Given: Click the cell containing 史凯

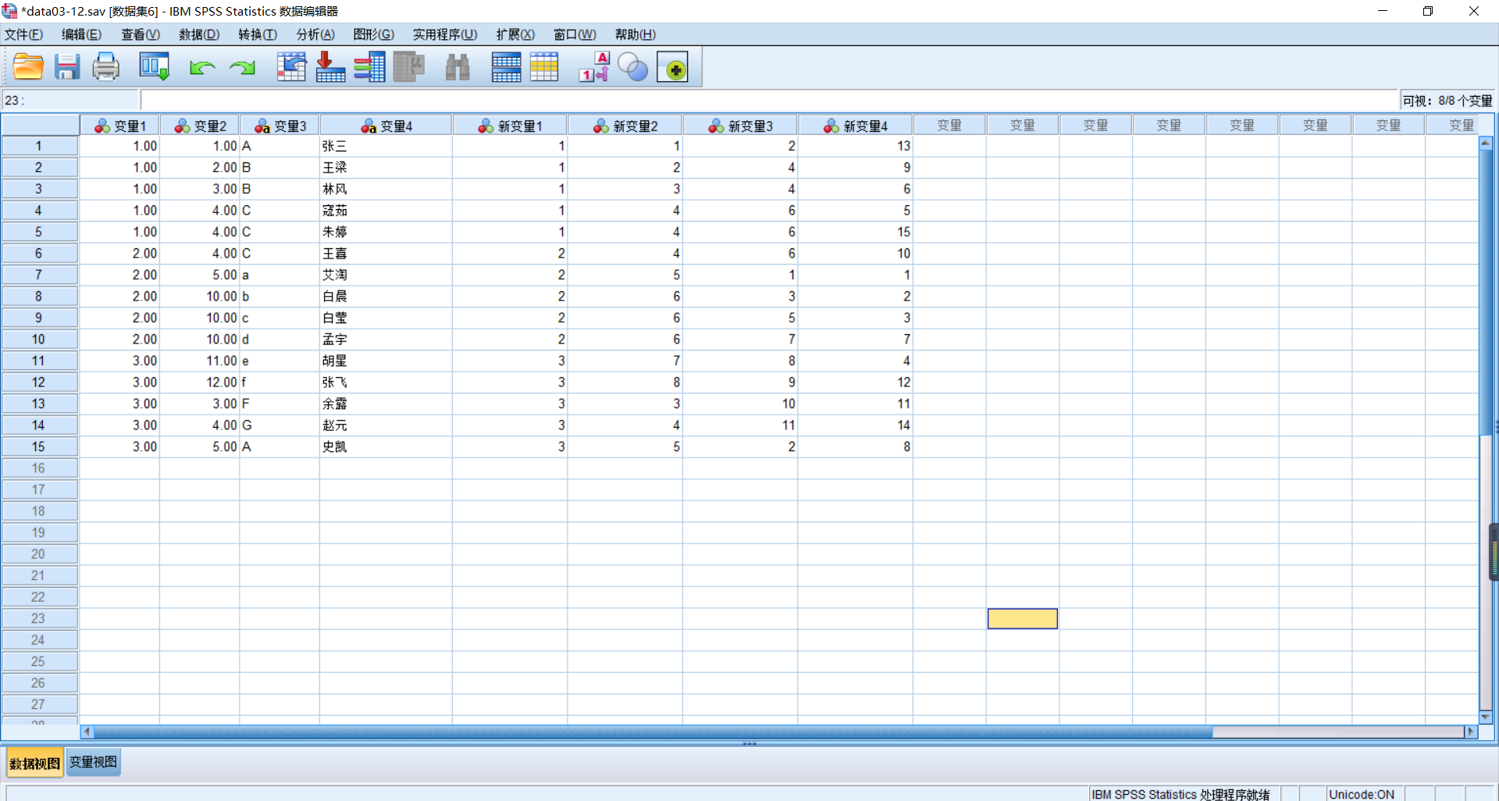Looking at the screenshot, I should 386,447.
